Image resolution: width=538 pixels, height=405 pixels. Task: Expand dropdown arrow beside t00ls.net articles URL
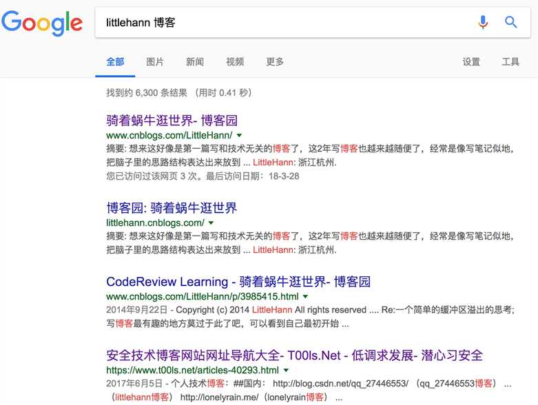[286, 371]
